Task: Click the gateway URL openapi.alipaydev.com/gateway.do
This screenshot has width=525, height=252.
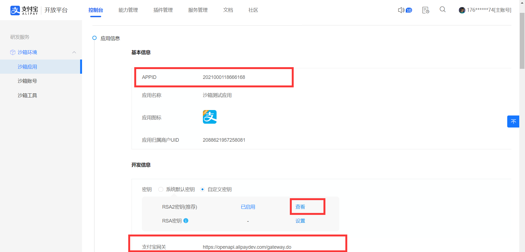Action: pyautogui.click(x=247, y=247)
